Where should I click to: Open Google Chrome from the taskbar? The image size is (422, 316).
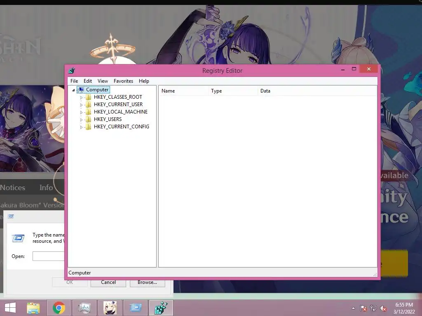coord(59,308)
